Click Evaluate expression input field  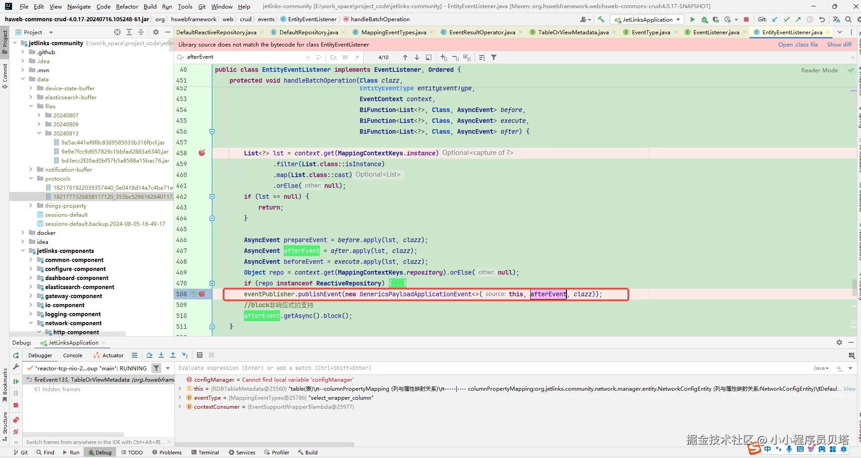coord(492,368)
